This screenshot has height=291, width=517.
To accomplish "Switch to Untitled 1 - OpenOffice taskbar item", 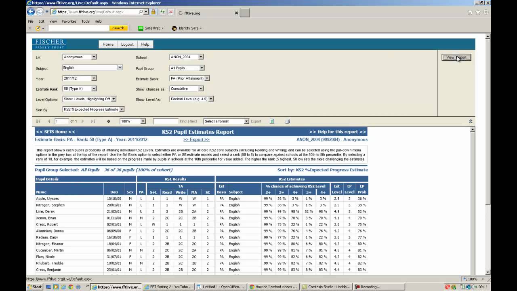I will click(x=220, y=287).
